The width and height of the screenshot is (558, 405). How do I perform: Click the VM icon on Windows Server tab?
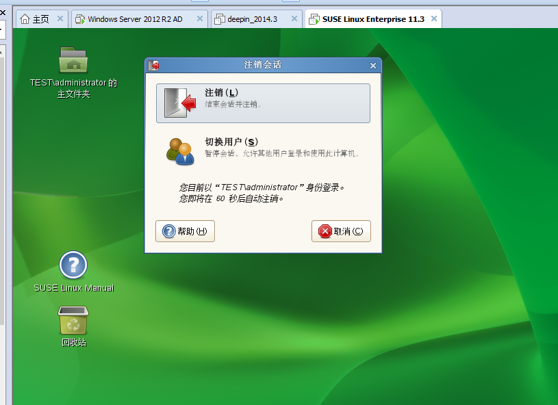click(80, 19)
